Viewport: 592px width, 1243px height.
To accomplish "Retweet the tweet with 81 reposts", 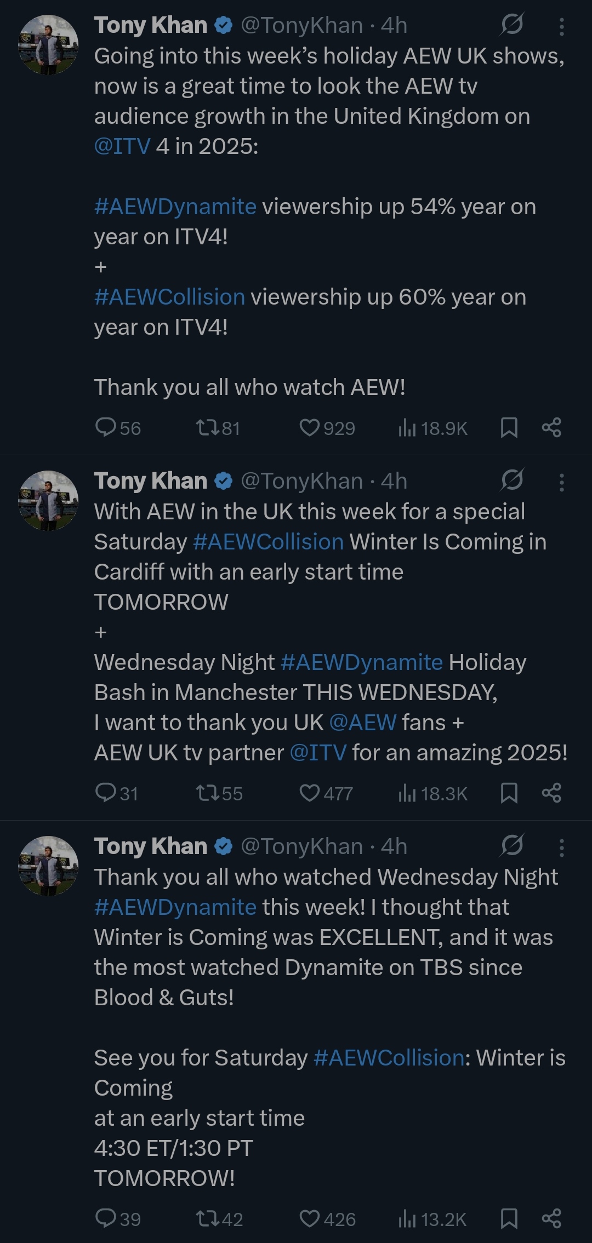I will pos(218,428).
